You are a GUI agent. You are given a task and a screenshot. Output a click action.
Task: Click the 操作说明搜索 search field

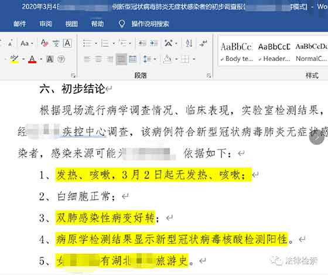pos(150,24)
